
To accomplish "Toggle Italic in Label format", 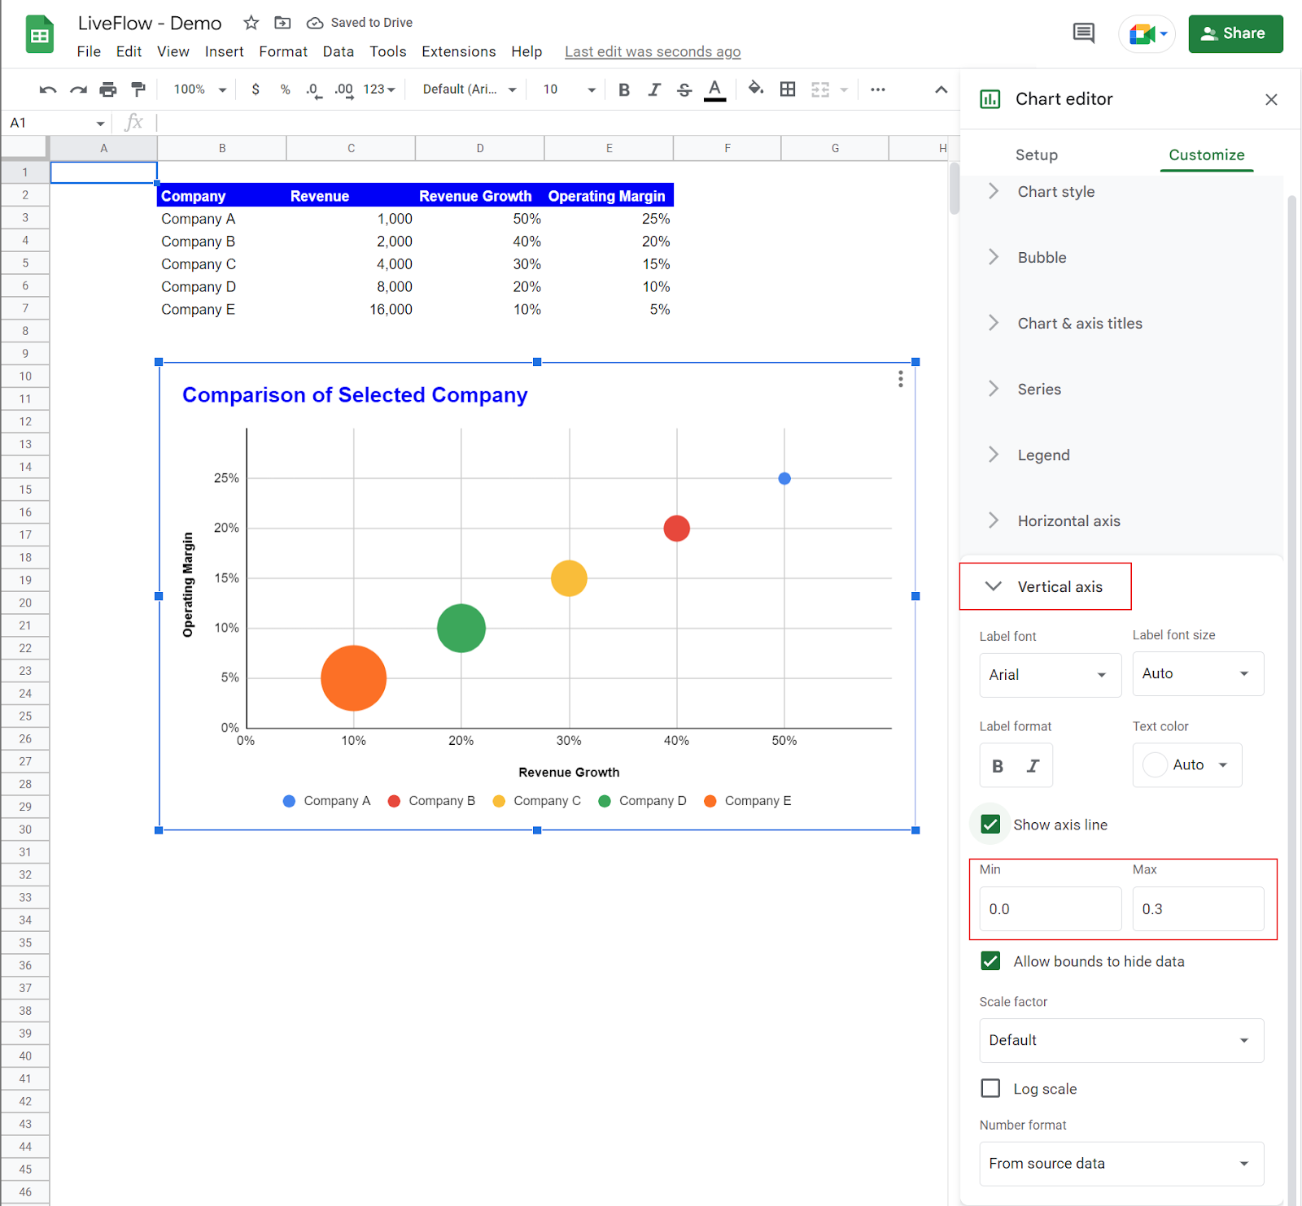I will click(1033, 765).
